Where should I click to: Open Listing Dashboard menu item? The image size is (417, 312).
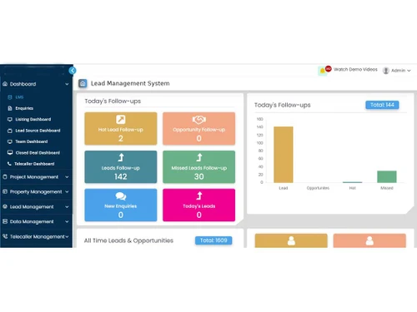33,119
